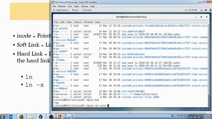Click the '/home/iafzal/hulk' link target text
This screenshot has height=119, width=212.
click(145, 94)
